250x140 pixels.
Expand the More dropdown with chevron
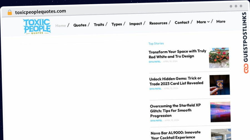(203, 22)
